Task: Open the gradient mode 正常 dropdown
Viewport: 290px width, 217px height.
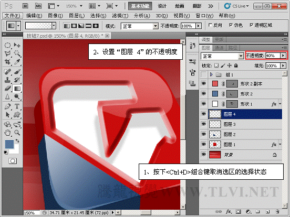Action: click(156, 26)
